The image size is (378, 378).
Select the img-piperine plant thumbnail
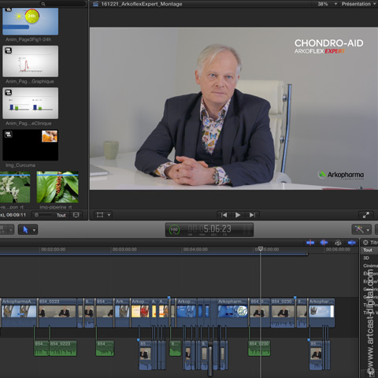click(x=57, y=187)
